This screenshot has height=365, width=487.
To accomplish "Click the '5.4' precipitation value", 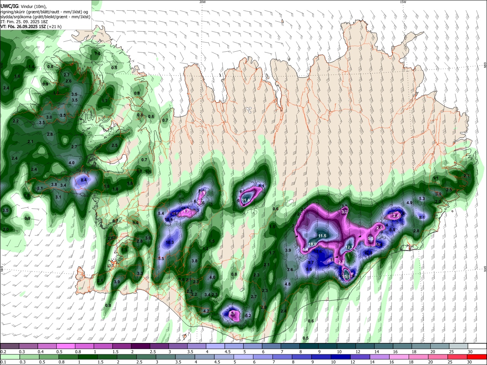I will click(161, 214).
